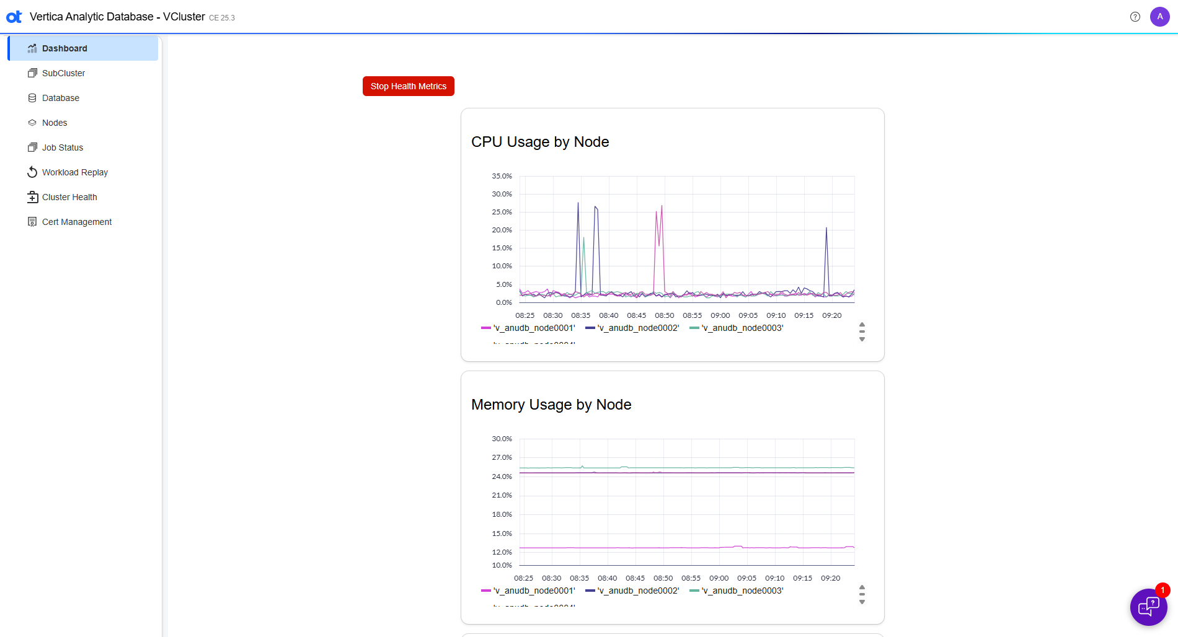Click the Database cylinder icon
Viewport: 1178px width, 637px height.
click(32, 98)
